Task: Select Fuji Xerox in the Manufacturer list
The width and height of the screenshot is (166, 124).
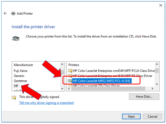Action: click(21, 71)
